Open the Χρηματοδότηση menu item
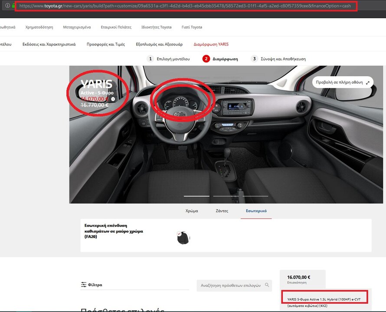 pos(39,27)
